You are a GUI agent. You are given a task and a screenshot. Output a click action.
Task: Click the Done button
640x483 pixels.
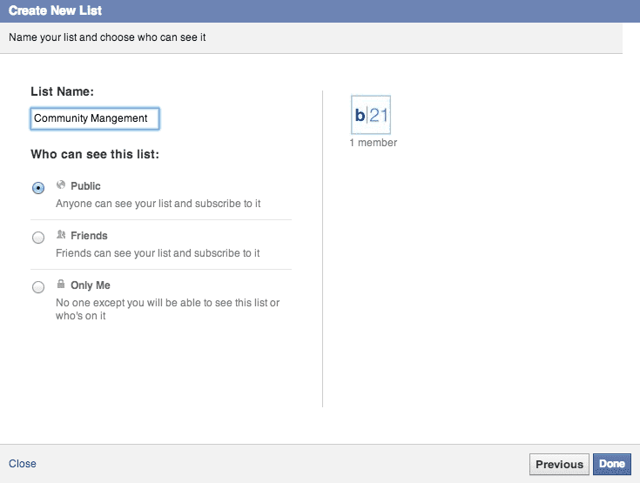612,464
